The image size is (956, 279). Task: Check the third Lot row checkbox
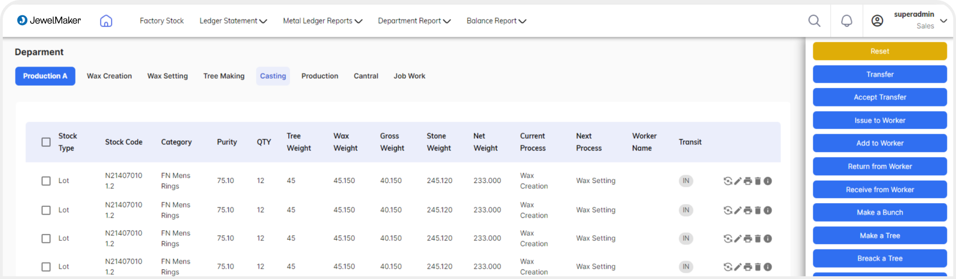46,239
